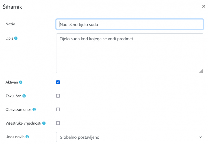This screenshot has height=144, width=208.
Task: Close the Šifrarnik dialog with X
Action: [x=204, y=6]
